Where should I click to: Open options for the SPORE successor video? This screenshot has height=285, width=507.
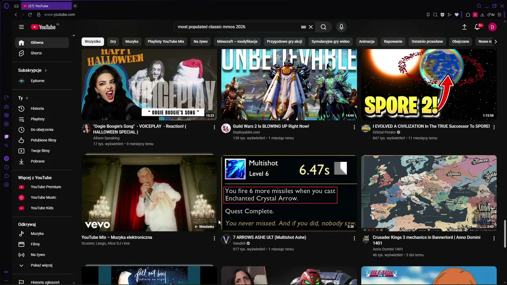pyautogui.click(x=494, y=127)
